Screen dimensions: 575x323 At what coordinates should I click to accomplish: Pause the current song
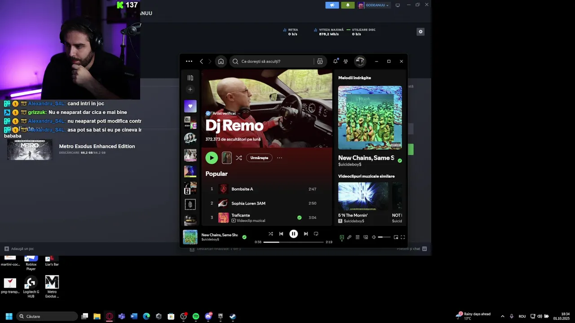(293, 234)
